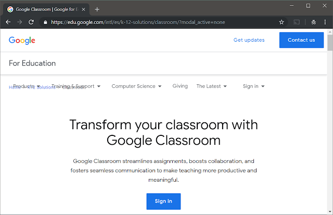Viewport: 333px width, 215px height.
Task: Open Chrome's three-dot menu
Action: click(325, 22)
